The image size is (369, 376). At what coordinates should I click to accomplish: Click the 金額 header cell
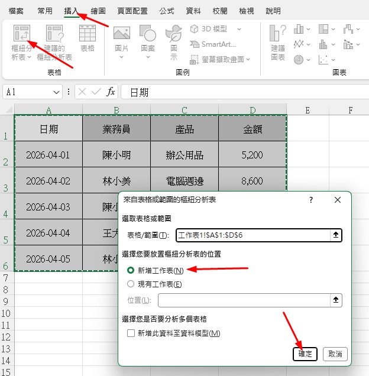252,129
